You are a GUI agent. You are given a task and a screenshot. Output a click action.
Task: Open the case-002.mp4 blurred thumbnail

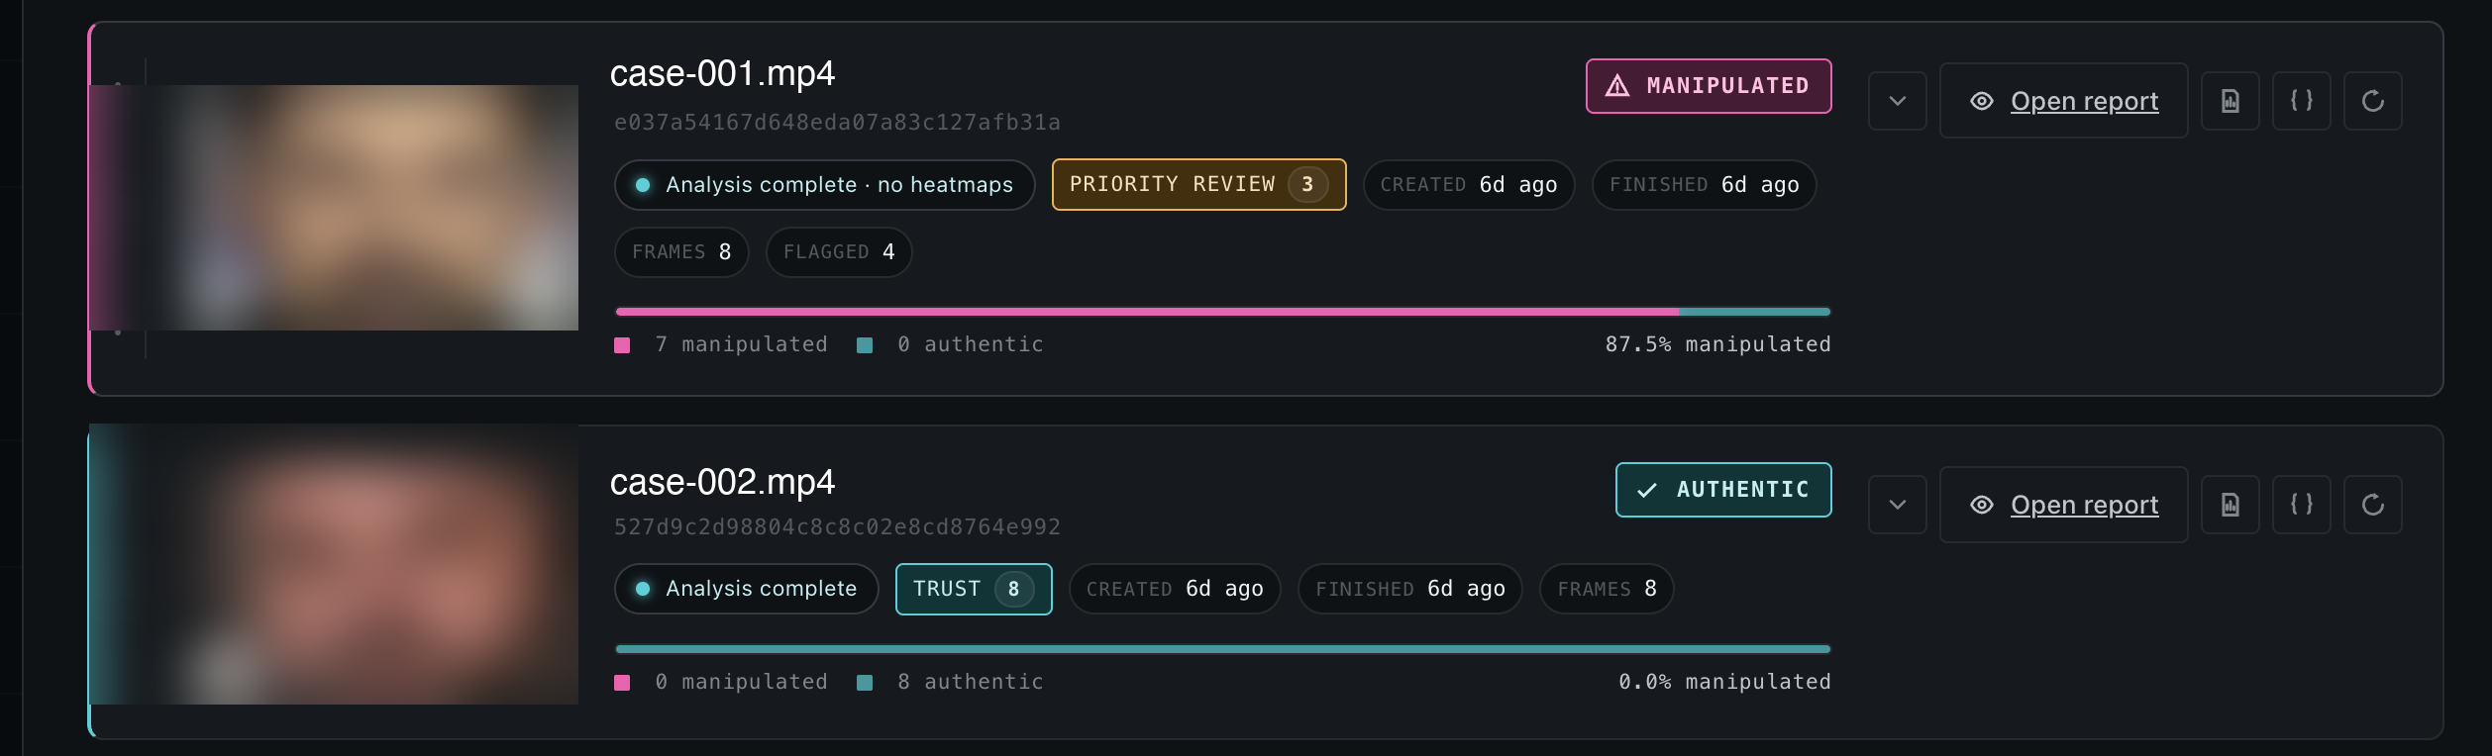tap(334, 564)
